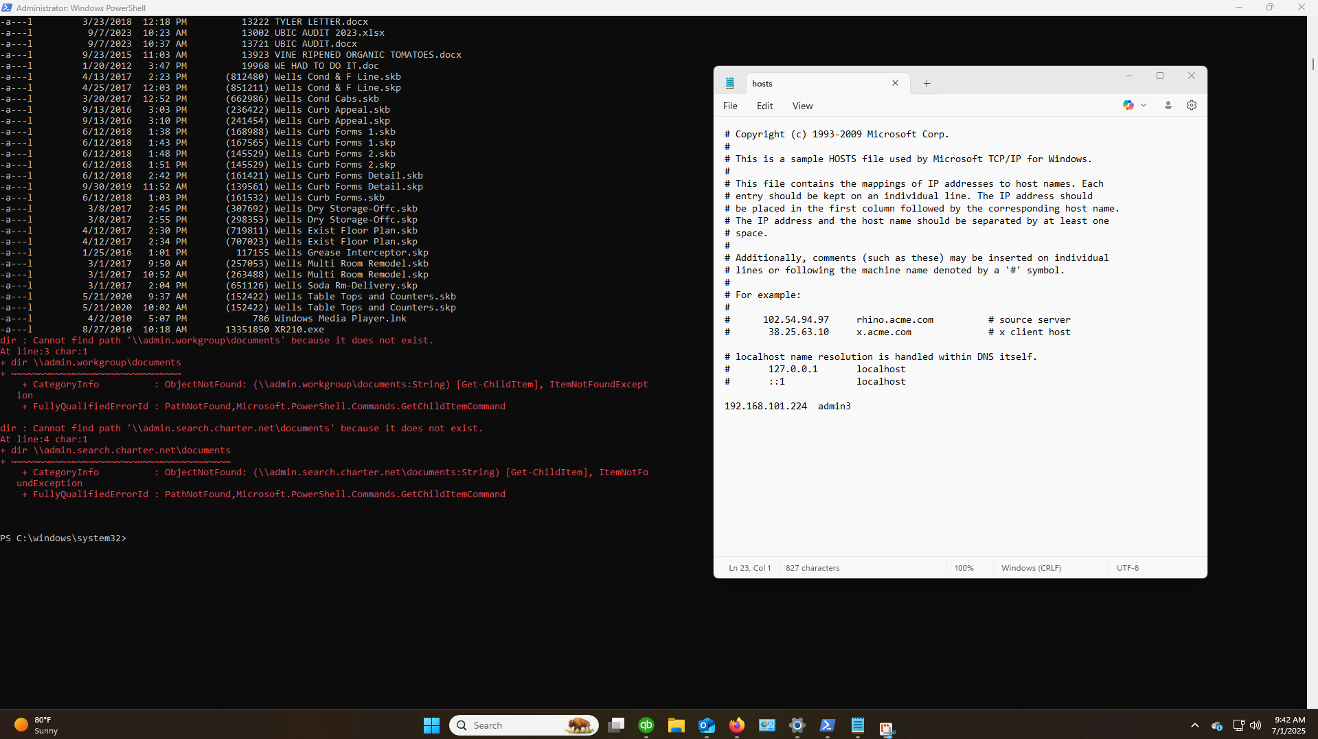This screenshot has width=1318, height=739.
Task: Expand the Copilot dropdown arrow in Notepad
Action: tap(1144, 105)
